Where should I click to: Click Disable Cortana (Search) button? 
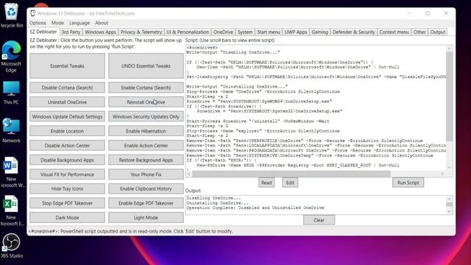point(67,88)
